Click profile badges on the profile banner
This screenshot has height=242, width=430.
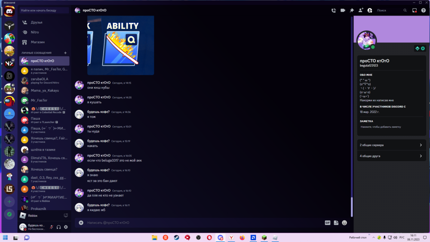(420, 49)
